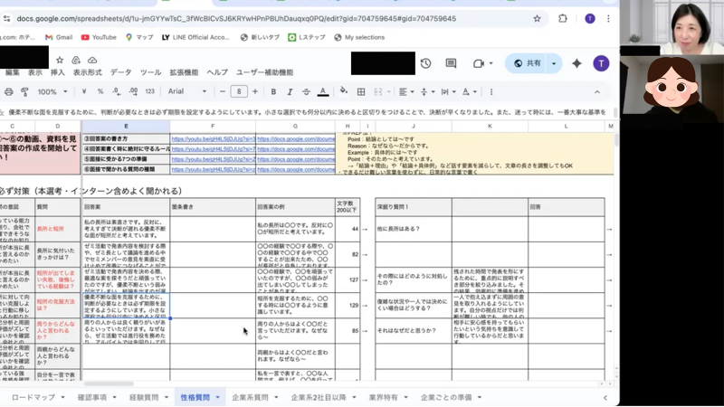Open the borders tool
724x407 pixels.
click(x=361, y=92)
